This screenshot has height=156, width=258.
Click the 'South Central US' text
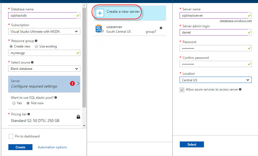119,31
